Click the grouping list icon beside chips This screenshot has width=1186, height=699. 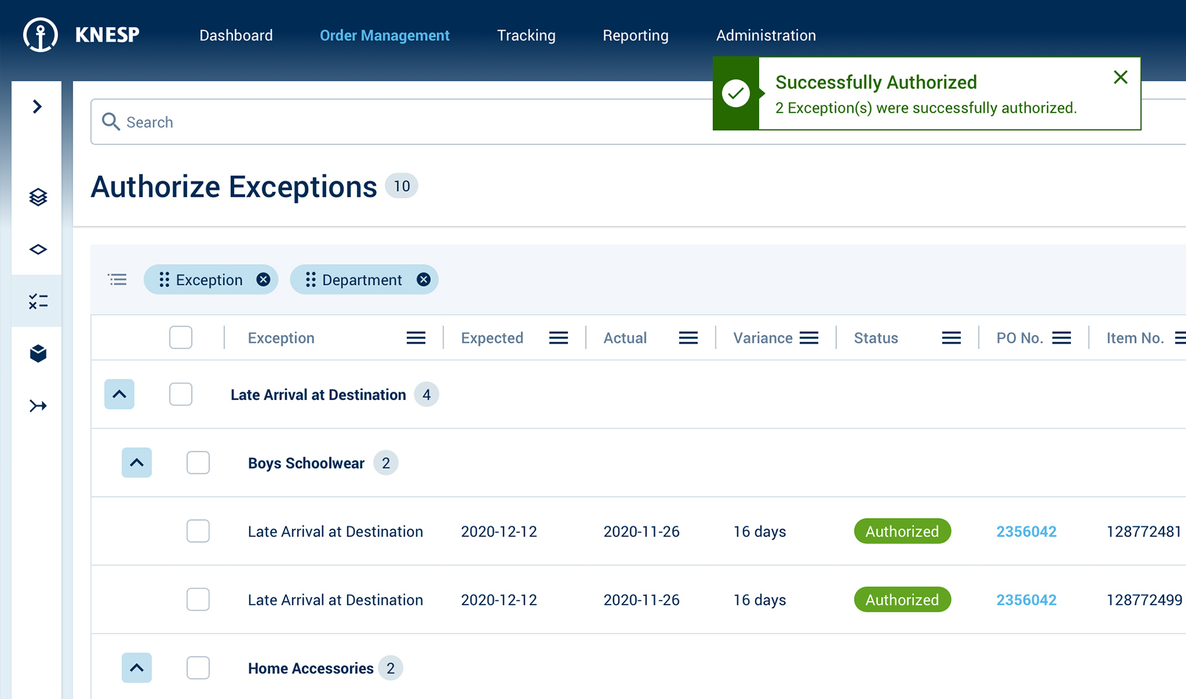pyautogui.click(x=117, y=280)
